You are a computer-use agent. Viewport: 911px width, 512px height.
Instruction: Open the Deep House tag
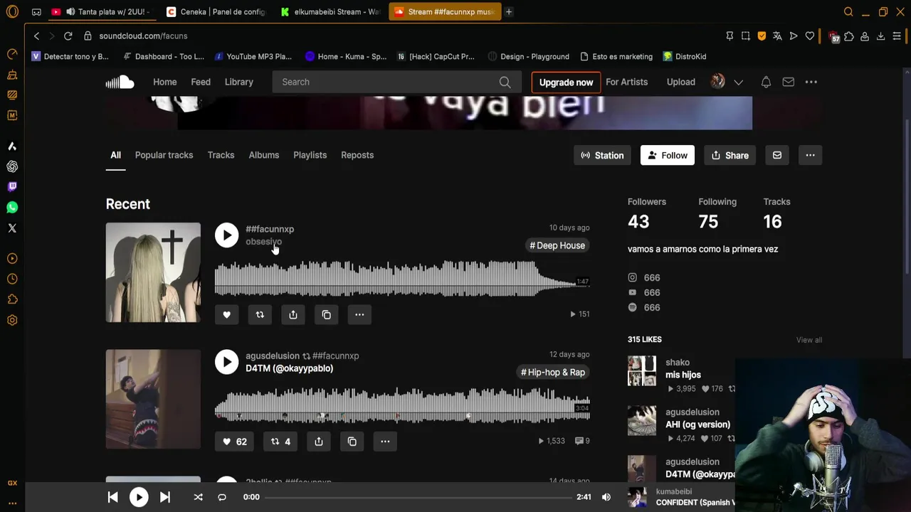pos(557,245)
